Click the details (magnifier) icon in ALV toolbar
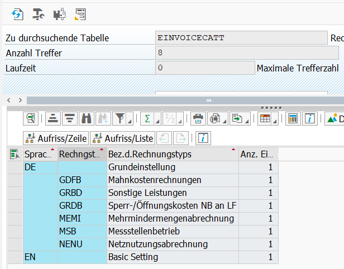344x269 pixels. [x=31, y=118]
